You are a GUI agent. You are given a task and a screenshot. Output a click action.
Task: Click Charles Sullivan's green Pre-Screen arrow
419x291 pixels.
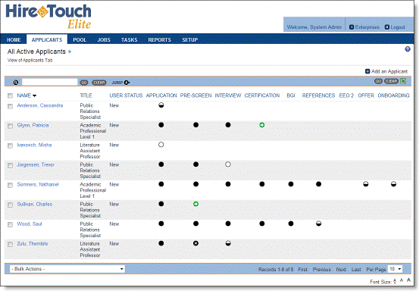coord(195,204)
